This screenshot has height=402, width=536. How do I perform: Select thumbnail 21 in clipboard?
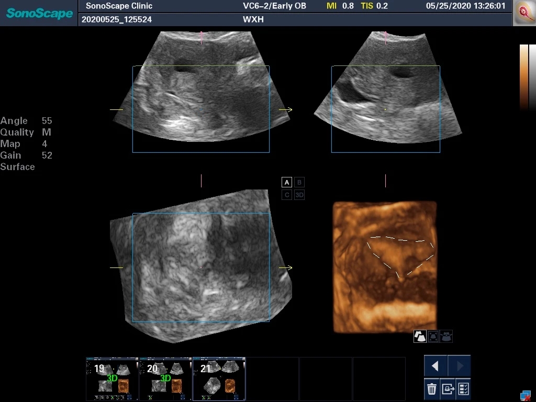(x=219, y=379)
